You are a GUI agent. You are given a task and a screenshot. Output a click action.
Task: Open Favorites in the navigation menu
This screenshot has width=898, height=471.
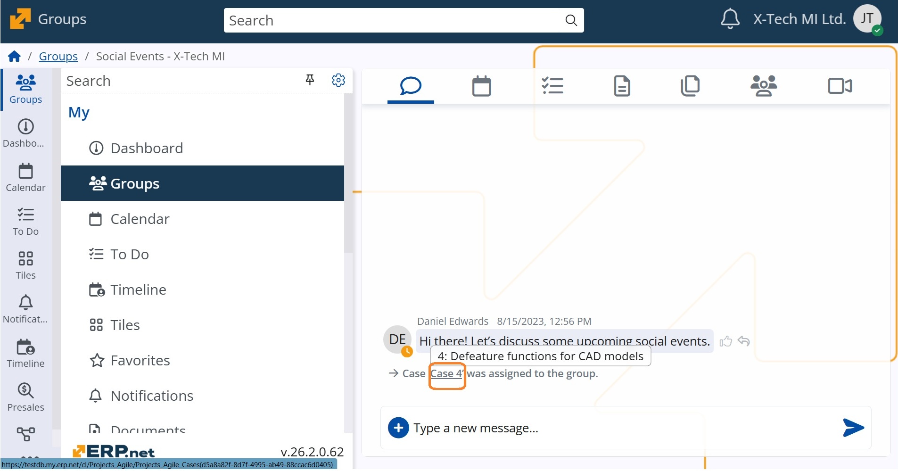coord(140,360)
